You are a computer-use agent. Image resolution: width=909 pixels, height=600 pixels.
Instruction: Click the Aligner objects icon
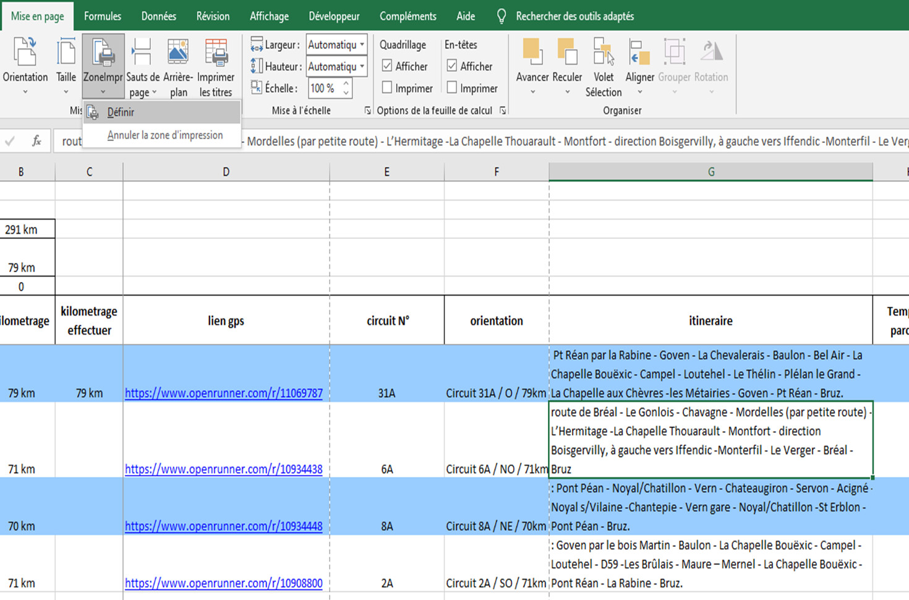(x=639, y=51)
